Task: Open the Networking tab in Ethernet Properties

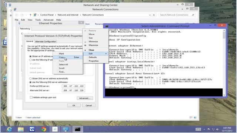Action: point(25,29)
